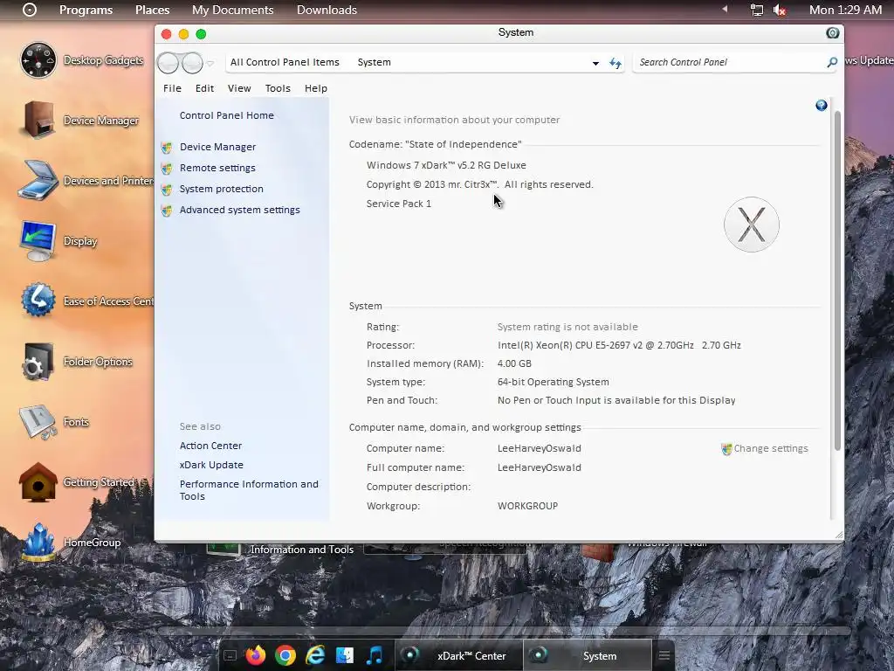Click the help question mark icon
Image resolution: width=894 pixels, height=671 pixels.
click(x=821, y=105)
